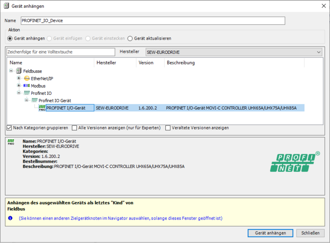Click the Modbus node icon
This screenshot has height=243, width=330.
(x=27, y=86)
